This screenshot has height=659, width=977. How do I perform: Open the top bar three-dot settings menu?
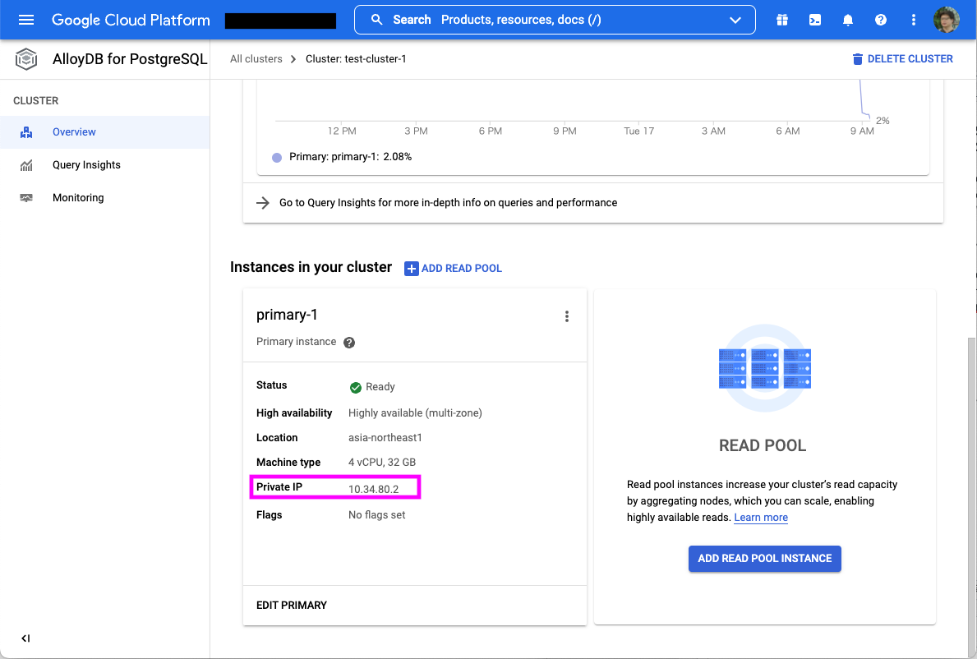point(914,20)
